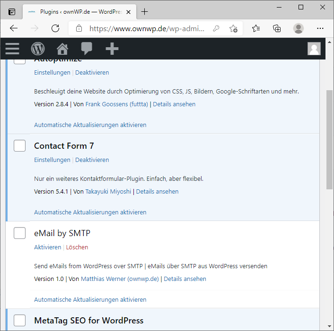Reload the page with refresh icon
Screen dimensions: 334x331
tap(55, 28)
